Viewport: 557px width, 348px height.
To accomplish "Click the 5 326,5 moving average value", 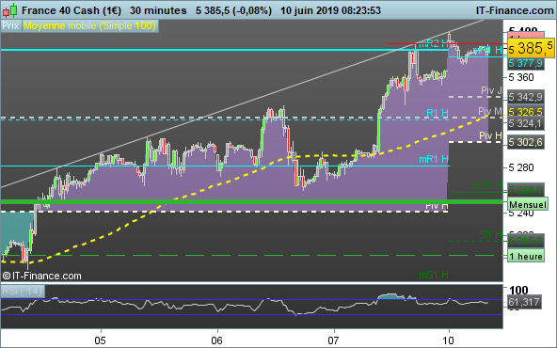I will coord(526,112).
